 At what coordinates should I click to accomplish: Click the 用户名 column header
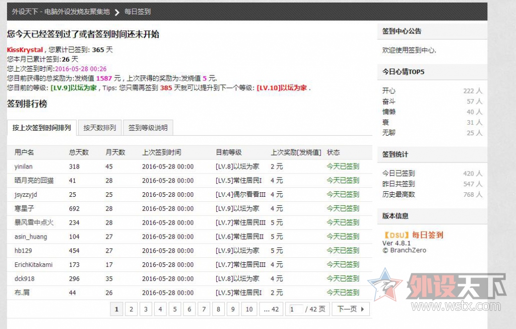coord(24,152)
